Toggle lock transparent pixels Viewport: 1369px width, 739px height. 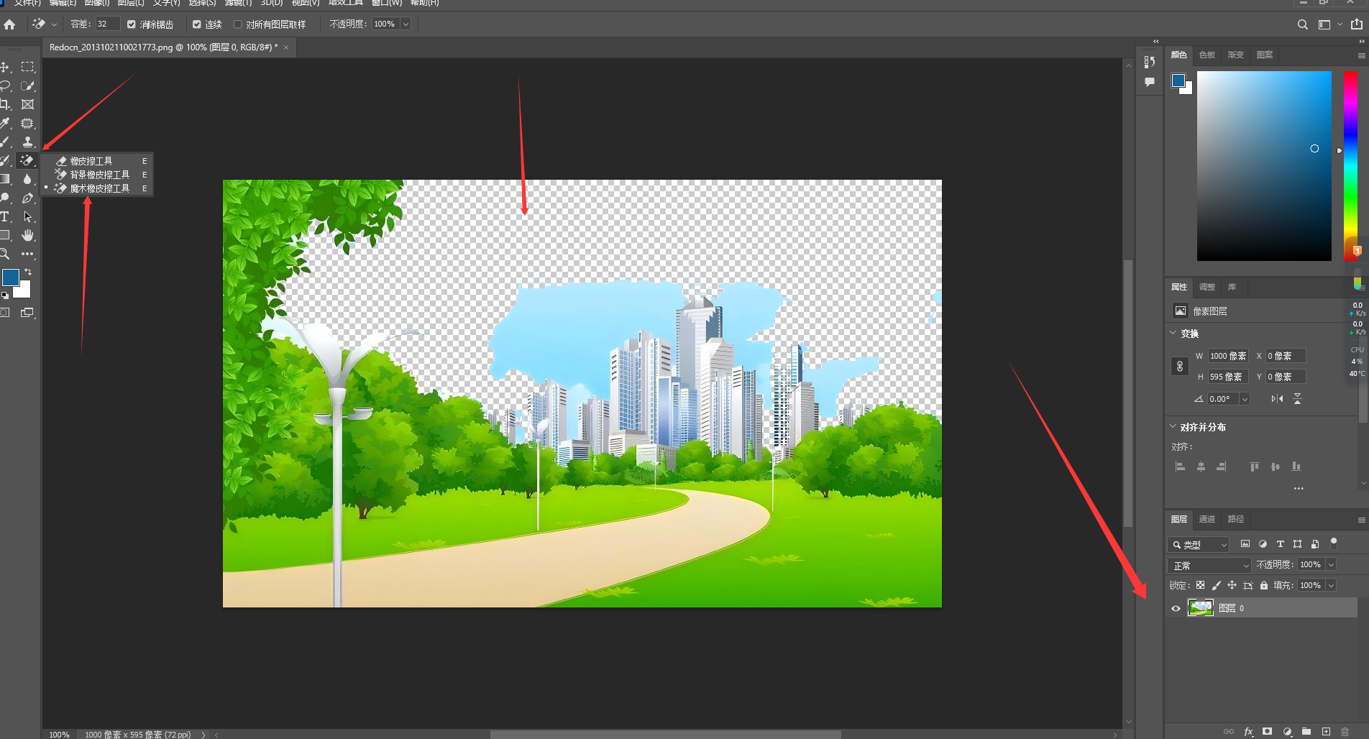point(1200,585)
